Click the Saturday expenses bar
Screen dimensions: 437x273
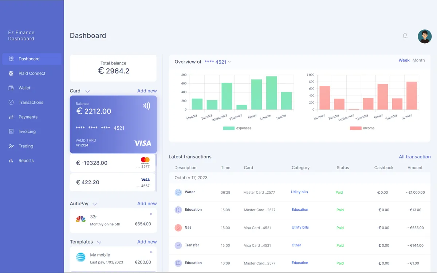(271, 93)
